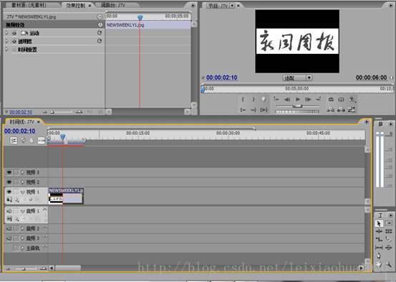This screenshot has height=282, width=396.
Task: Toggle 运动 effect on/off
Action: [14, 33]
